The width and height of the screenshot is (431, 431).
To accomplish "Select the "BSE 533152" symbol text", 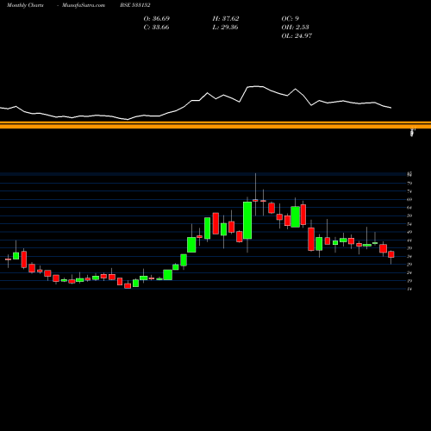I will point(135,5).
